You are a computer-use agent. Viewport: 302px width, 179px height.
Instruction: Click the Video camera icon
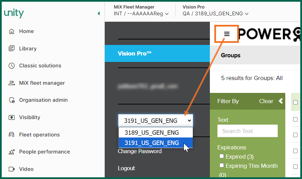(x=12, y=169)
